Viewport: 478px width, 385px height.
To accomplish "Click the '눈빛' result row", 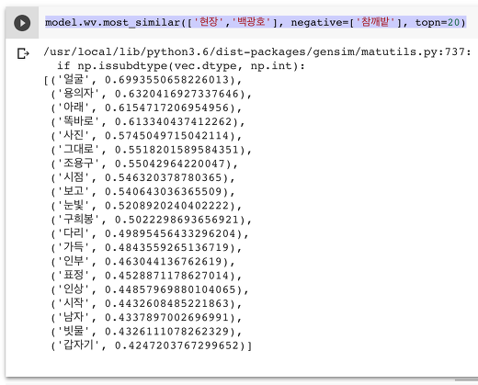I will pyautogui.click(x=146, y=206).
